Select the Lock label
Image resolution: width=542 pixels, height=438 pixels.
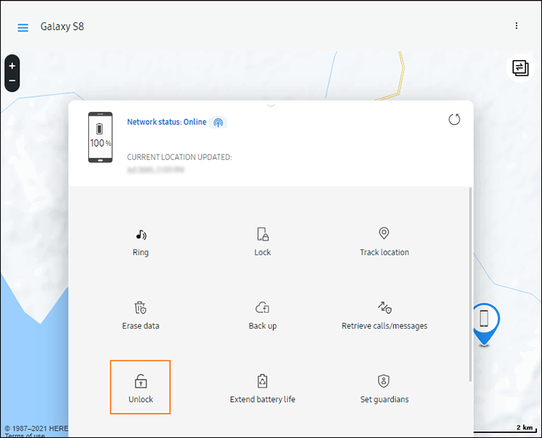(x=263, y=252)
